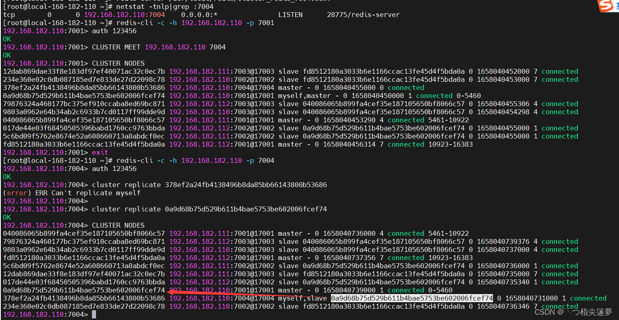Click slot range 5461-10922 beside timestamp 1658040453290

(x=448, y=120)
